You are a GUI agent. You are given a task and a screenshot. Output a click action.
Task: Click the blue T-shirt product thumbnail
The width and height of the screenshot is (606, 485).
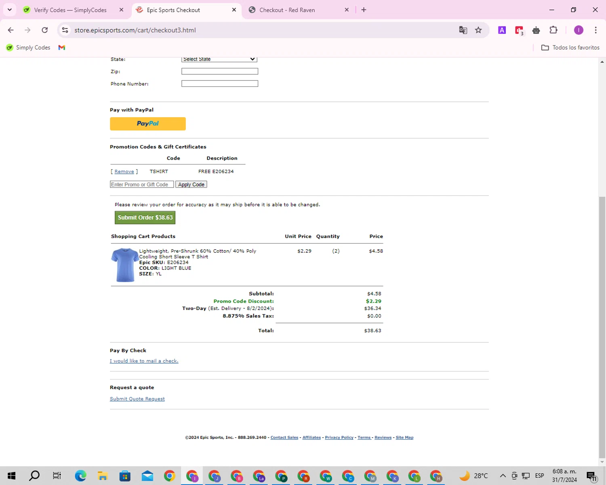click(124, 265)
